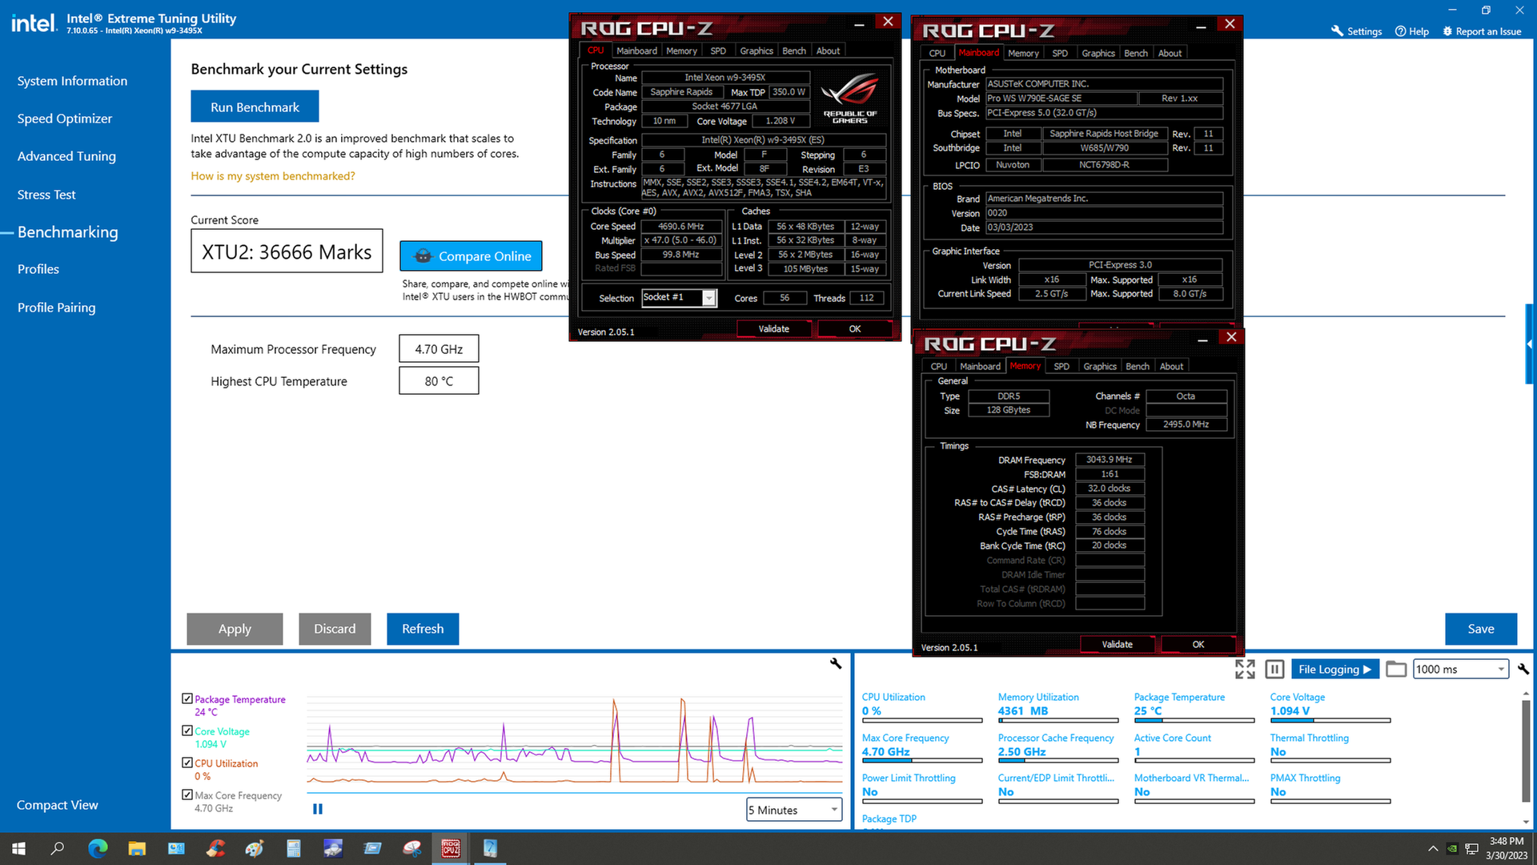Click the Intel logo
Image resolution: width=1537 pixels, height=865 pixels.
(x=34, y=23)
